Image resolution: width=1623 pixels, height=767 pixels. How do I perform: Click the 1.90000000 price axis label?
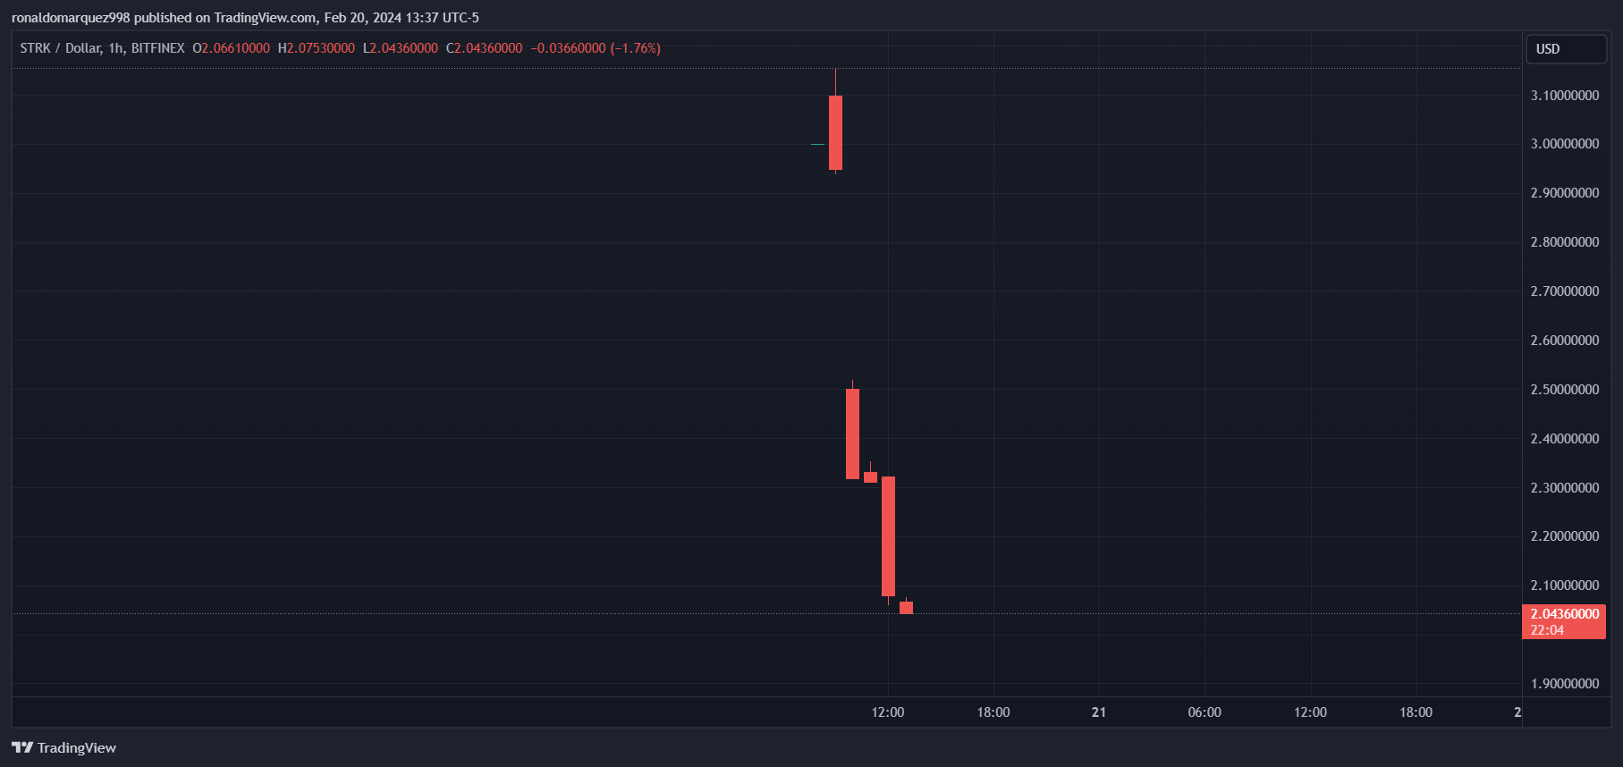1565,684
